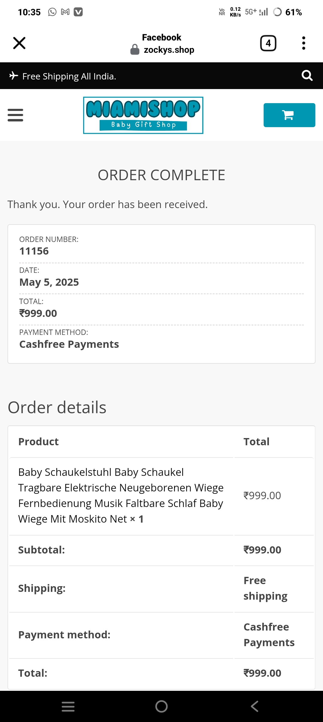Open the browser three-dot overflow menu
Image resolution: width=323 pixels, height=722 pixels.
[304, 43]
